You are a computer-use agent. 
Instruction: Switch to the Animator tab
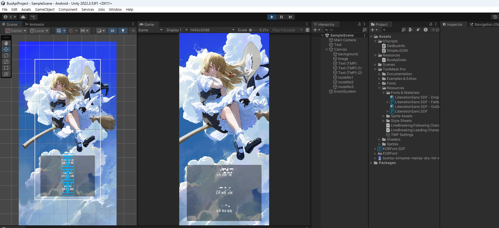pos(35,25)
